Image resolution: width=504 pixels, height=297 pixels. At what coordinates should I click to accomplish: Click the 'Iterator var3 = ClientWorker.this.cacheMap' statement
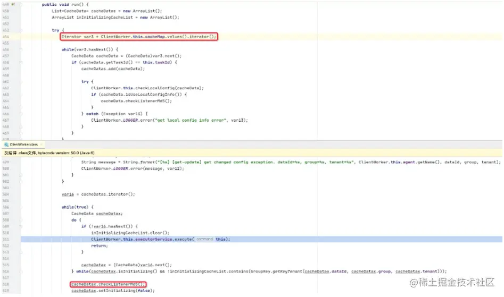pos(139,37)
